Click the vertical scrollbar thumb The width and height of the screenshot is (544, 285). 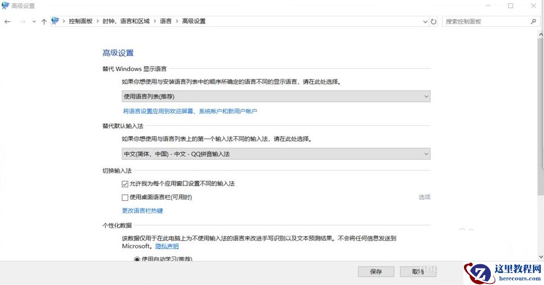coord(541,117)
